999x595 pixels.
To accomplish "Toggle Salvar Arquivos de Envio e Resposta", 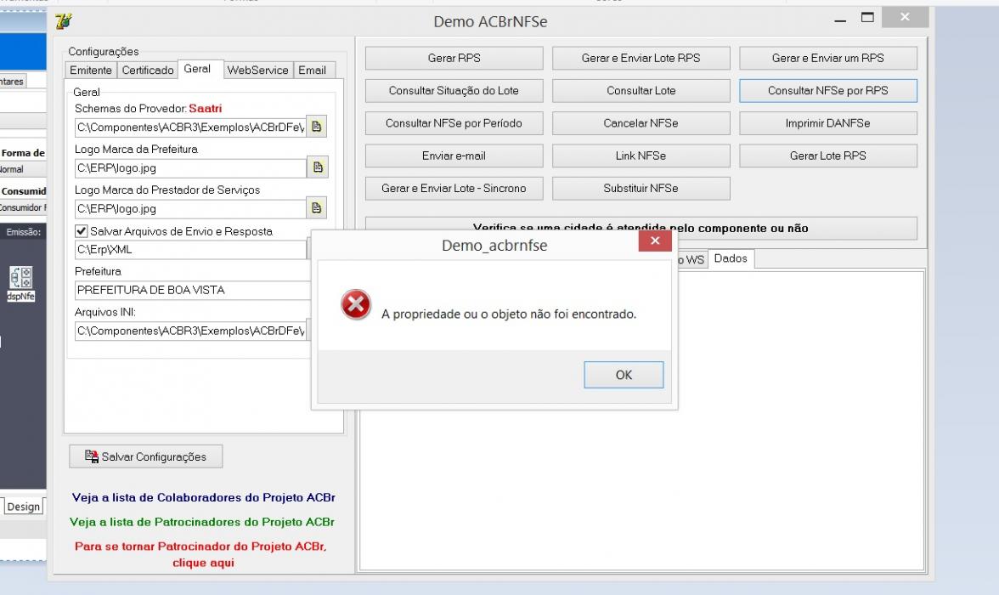I will point(81,231).
